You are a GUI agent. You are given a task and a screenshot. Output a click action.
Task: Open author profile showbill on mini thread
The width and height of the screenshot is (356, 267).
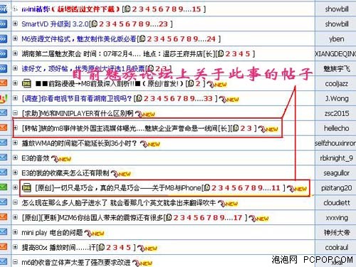click(x=337, y=9)
